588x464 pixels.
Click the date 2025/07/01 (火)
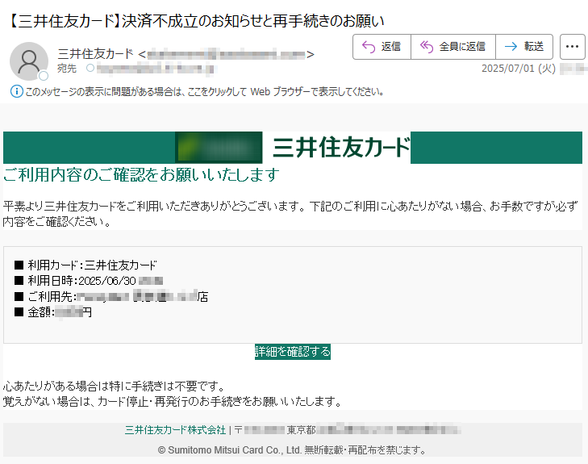point(519,69)
